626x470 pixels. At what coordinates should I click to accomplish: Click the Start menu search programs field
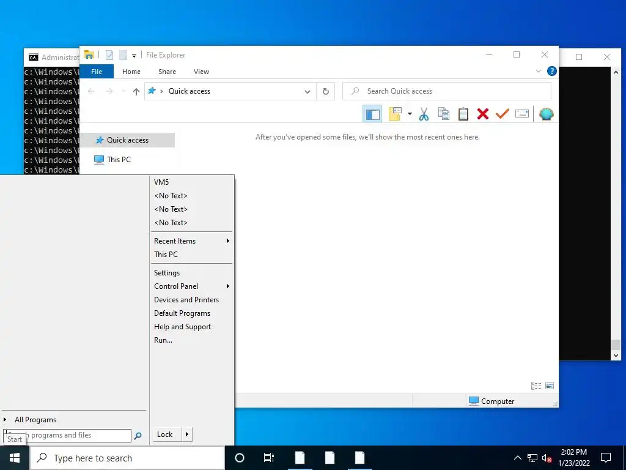point(67,435)
